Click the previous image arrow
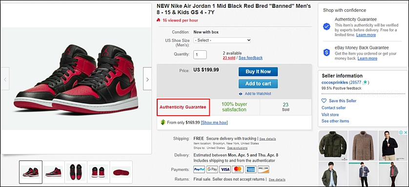Screen dimensions: 409x187 [x=5, y=79]
